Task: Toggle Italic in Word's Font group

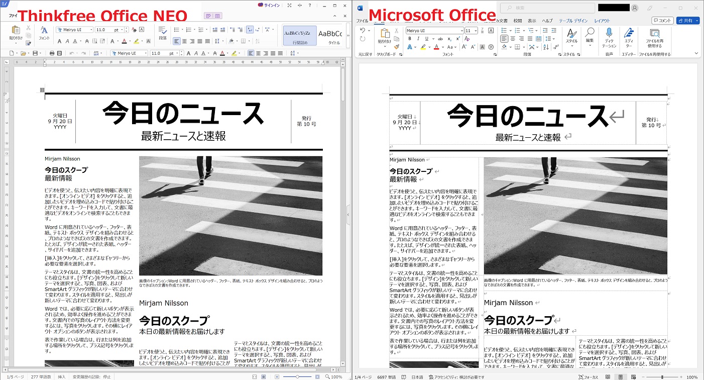Action: click(x=419, y=39)
